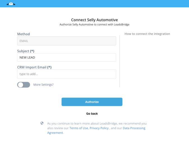Click the NEW LEAD text in Subject

pyautogui.click(x=27, y=57)
